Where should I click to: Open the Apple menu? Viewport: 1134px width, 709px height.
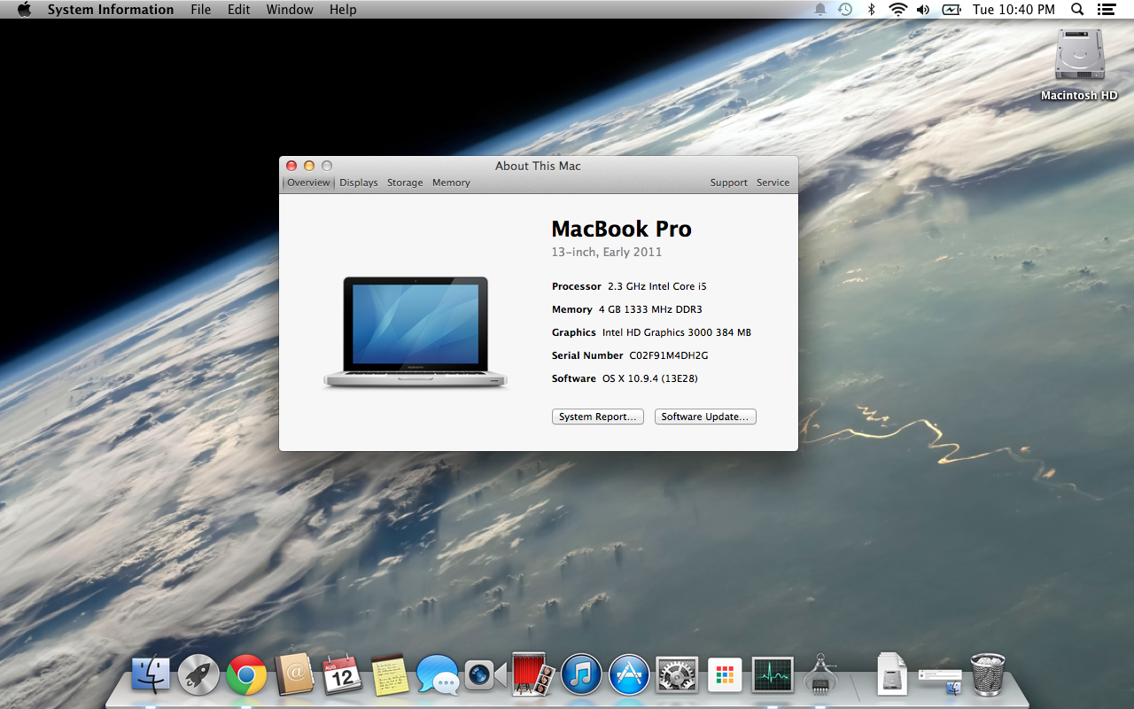click(24, 10)
